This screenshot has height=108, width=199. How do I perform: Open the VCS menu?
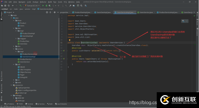(x=65, y=2)
